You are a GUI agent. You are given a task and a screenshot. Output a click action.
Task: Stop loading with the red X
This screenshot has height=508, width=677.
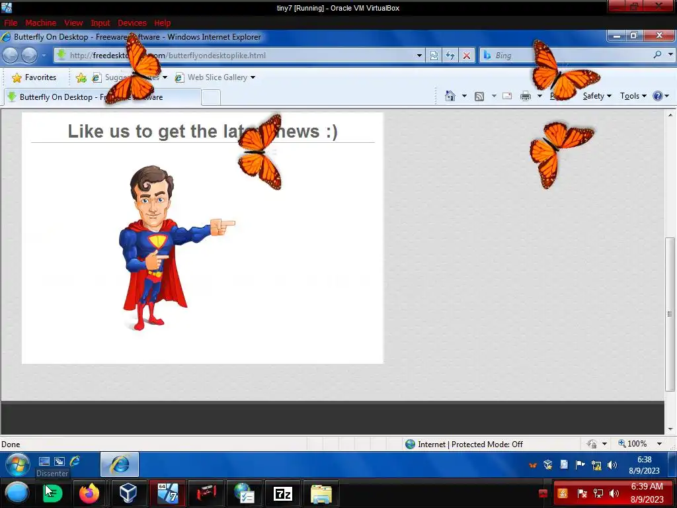click(466, 56)
